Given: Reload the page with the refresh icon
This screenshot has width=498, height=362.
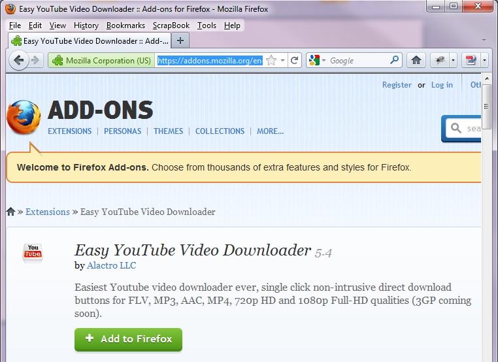Looking at the screenshot, I should 294,60.
